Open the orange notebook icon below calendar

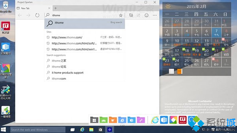(180, 71)
